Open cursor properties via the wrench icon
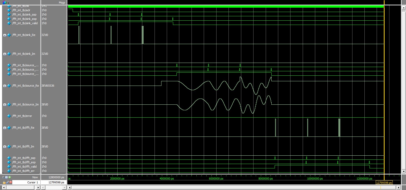406x190 pixels. (7, 182)
